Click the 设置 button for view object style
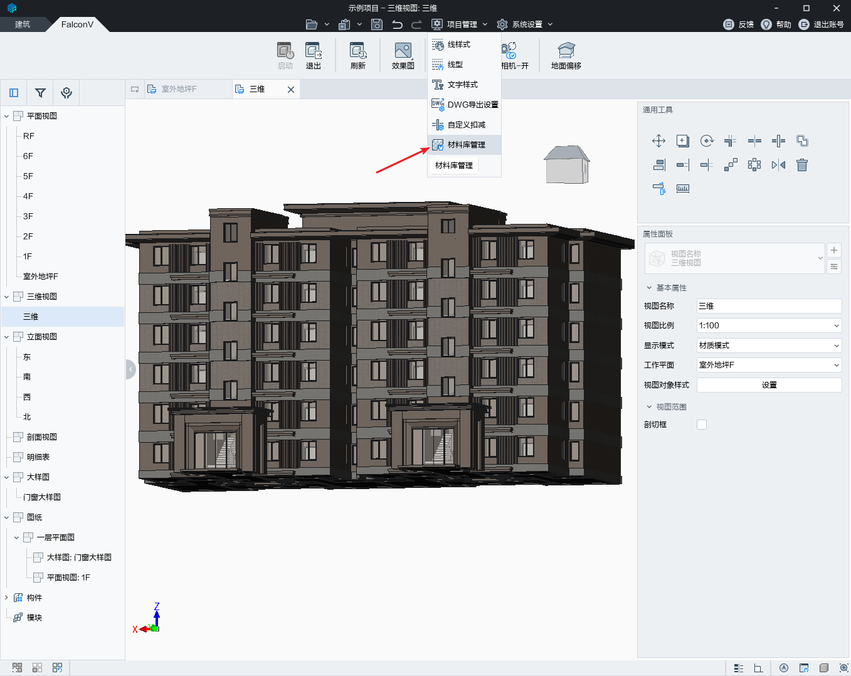This screenshot has width=851, height=676. pos(769,385)
